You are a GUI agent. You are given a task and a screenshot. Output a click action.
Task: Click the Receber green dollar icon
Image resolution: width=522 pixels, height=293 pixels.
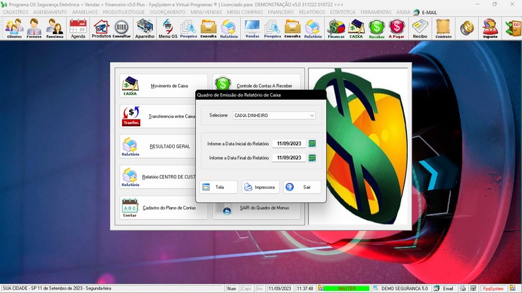coord(376,29)
